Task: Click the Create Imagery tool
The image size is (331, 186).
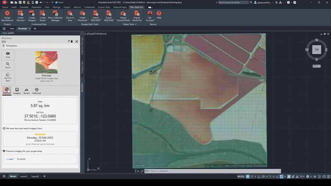Action: [32, 16]
